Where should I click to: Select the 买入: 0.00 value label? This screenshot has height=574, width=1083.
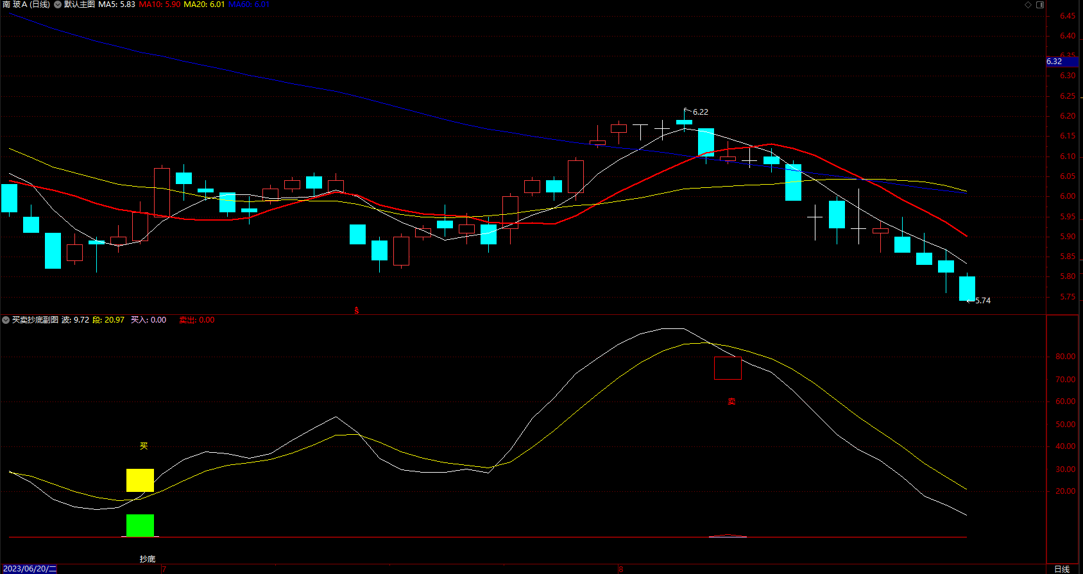point(148,320)
